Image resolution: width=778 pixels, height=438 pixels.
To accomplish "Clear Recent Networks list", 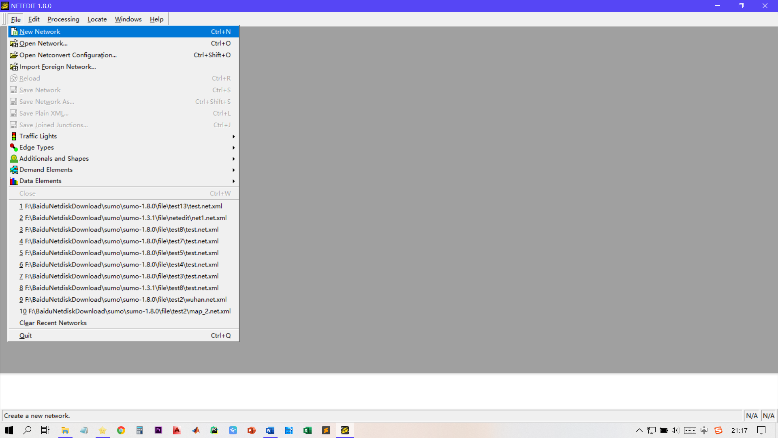I will click(53, 323).
